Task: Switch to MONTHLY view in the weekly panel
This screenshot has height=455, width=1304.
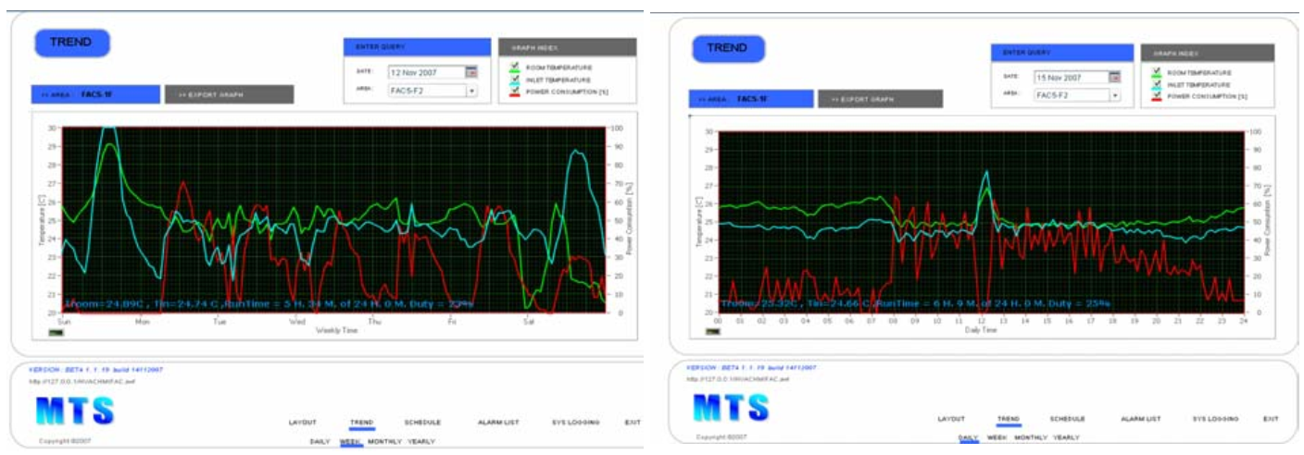Action: (x=384, y=442)
